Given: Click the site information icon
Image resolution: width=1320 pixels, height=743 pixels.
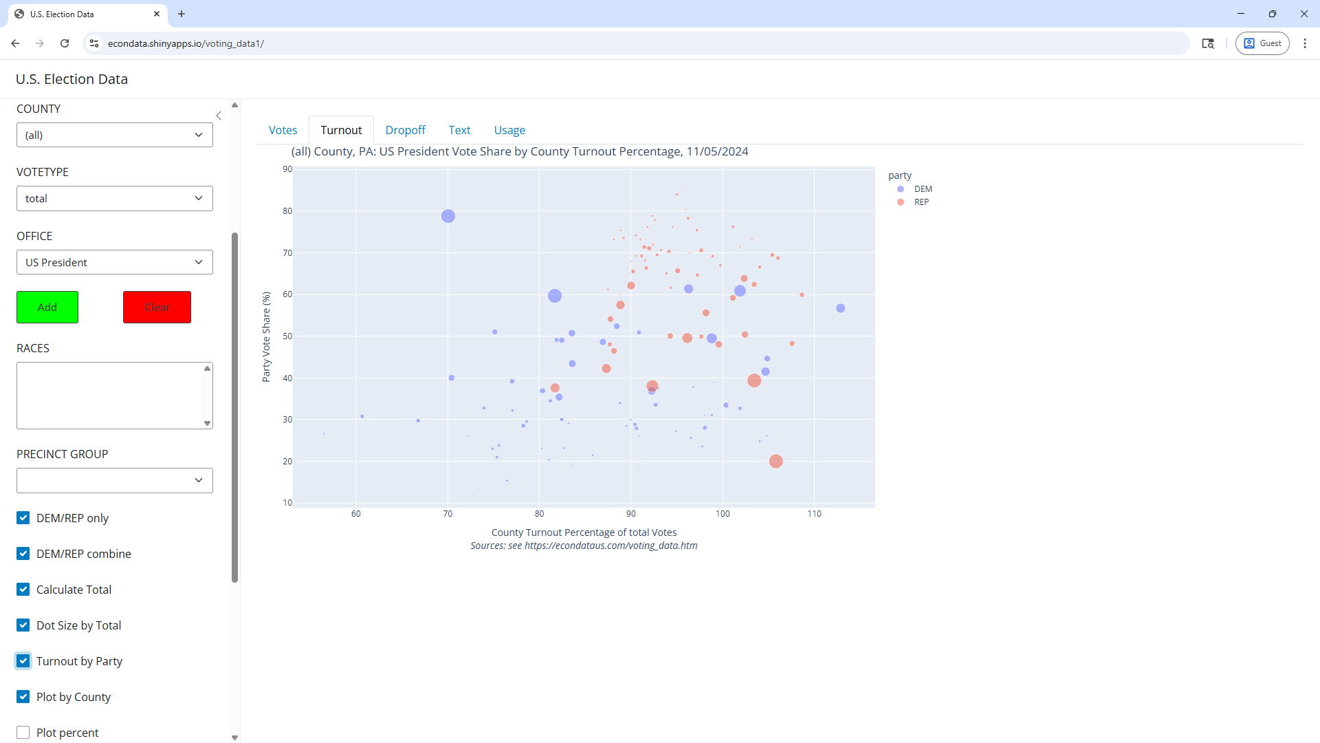Looking at the screenshot, I should pos(94,43).
